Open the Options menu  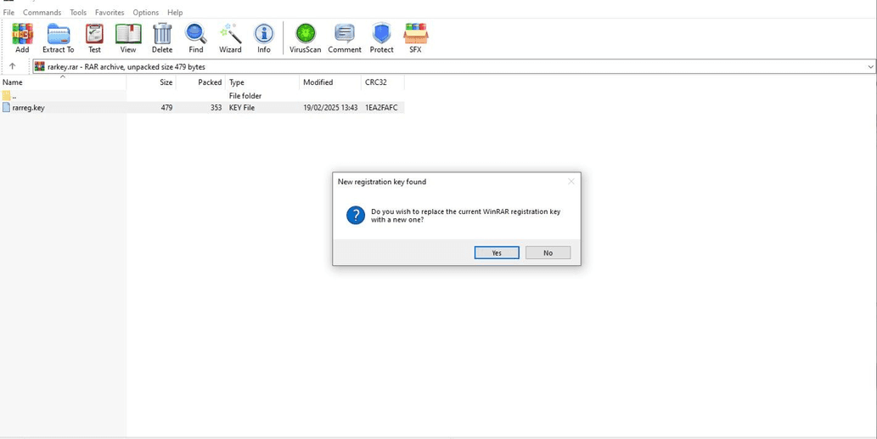tap(145, 12)
